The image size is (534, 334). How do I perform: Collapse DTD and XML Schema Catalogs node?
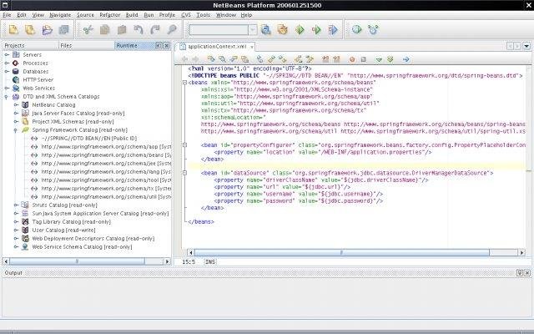7,97
